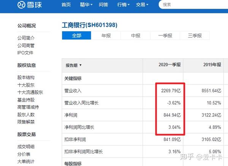228x166 pixels.
Task: Open 成交明细 in sidebar
Action: 26,147
